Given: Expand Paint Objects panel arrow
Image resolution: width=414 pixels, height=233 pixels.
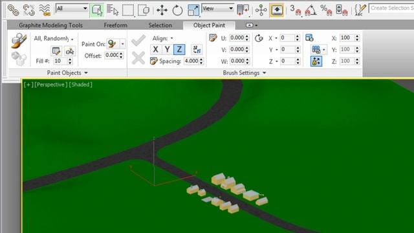Looking at the screenshot, I should pyautogui.click(x=86, y=73).
